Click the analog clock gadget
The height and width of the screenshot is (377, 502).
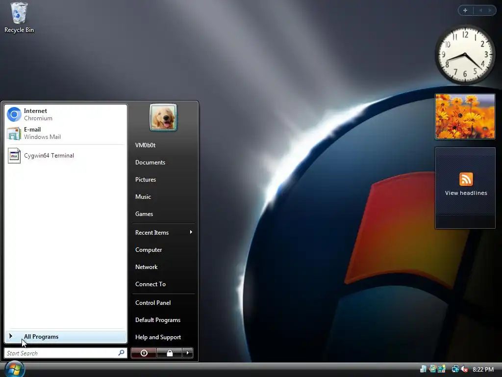[x=465, y=54]
